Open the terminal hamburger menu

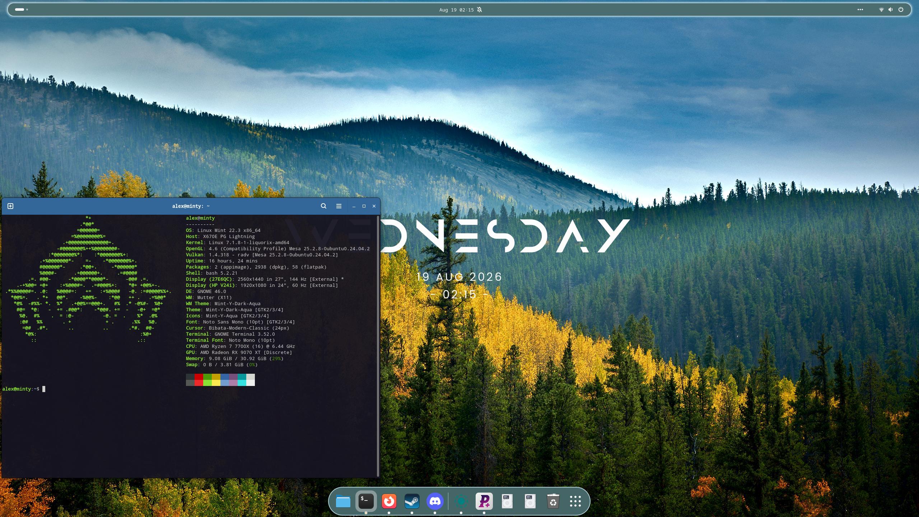(339, 206)
